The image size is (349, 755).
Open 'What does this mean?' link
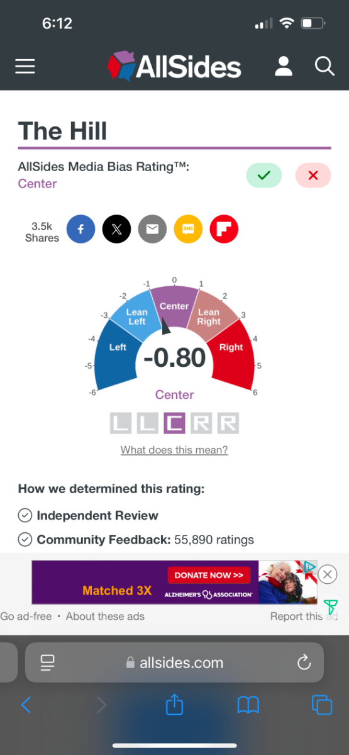[x=174, y=450]
